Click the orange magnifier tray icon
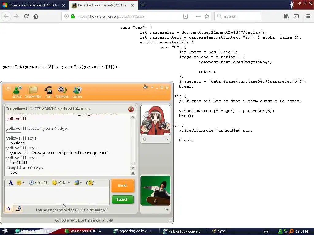 291,231
